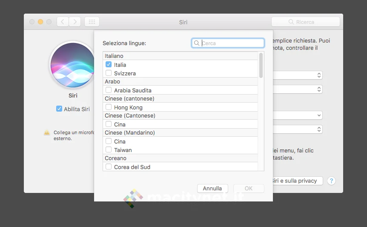Go back with the left chevron toolbar button

click(63, 22)
